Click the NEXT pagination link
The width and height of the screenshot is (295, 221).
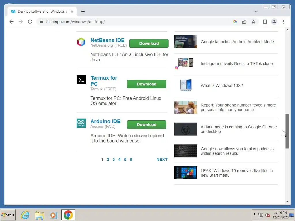point(162,159)
